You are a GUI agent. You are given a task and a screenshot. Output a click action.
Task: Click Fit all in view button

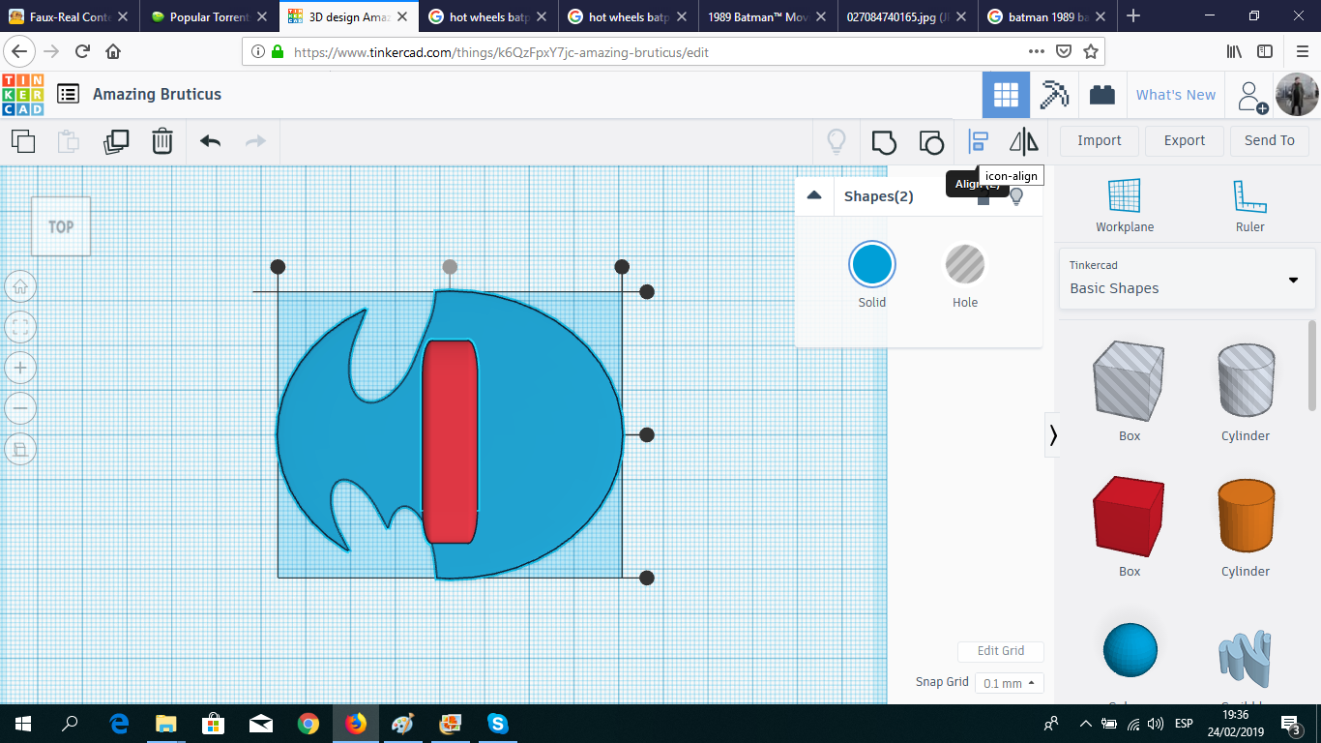pos(20,327)
